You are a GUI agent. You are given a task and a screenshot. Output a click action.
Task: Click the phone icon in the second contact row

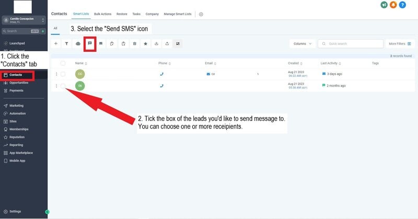161,86
